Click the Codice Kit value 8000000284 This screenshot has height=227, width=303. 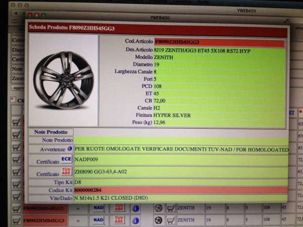pos(88,190)
